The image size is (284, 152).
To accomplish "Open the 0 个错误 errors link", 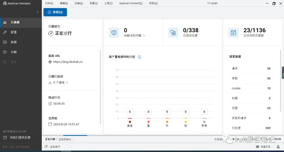I will [59, 82].
